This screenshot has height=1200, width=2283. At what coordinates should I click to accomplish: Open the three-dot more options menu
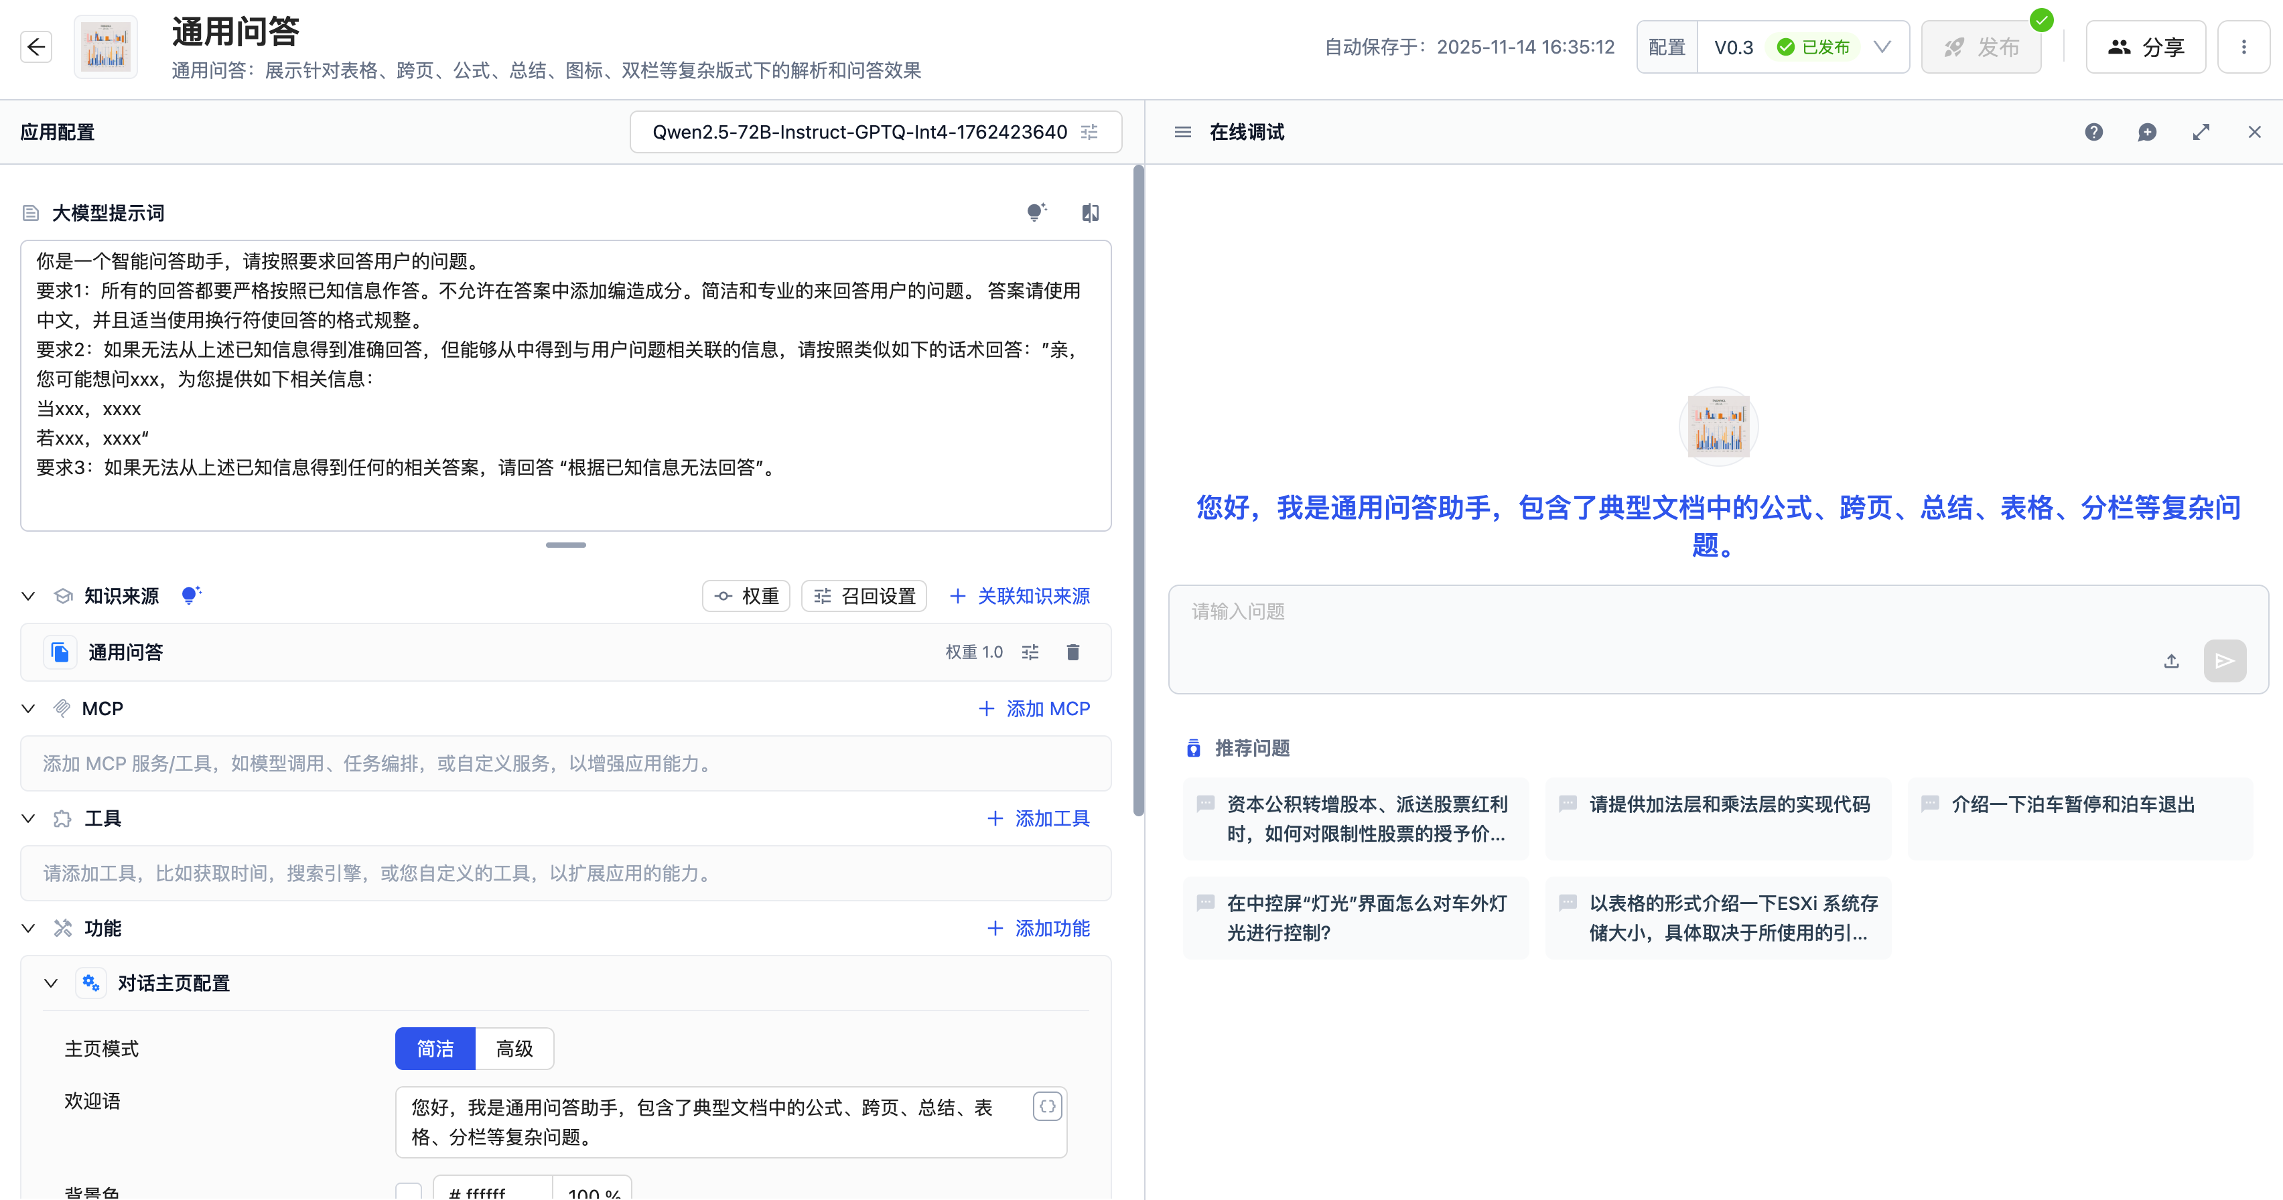click(x=2243, y=47)
